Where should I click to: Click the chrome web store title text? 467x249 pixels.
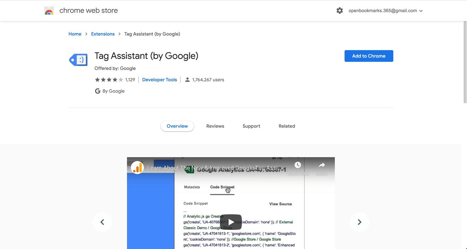pyautogui.click(x=88, y=11)
